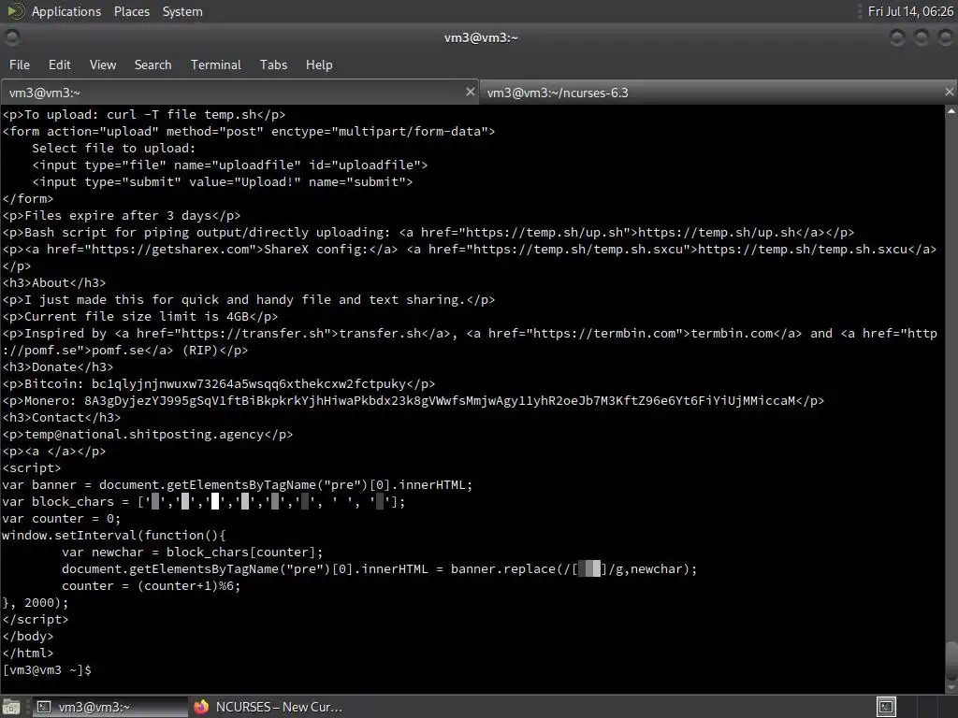The height and width of the screenshot is (718, 958).
Task: Click the Monero address line
Action: (x=413, y=400)
